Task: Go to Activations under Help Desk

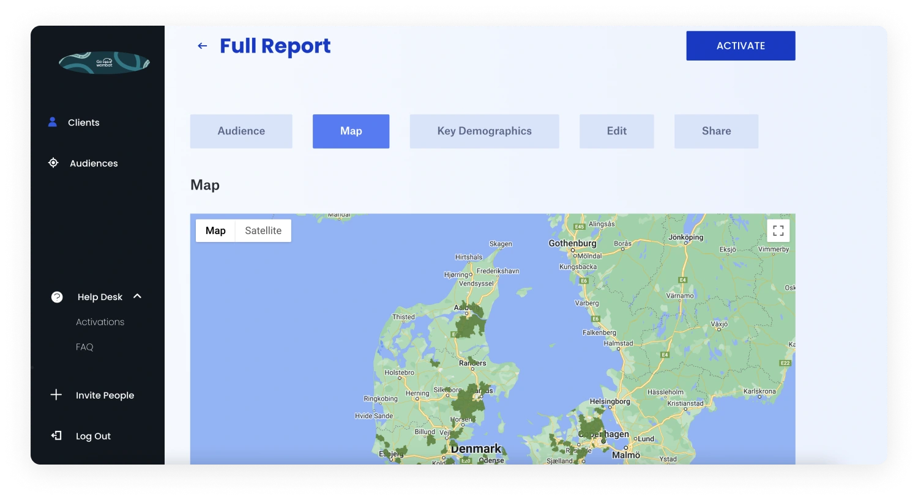Action: 100,322
